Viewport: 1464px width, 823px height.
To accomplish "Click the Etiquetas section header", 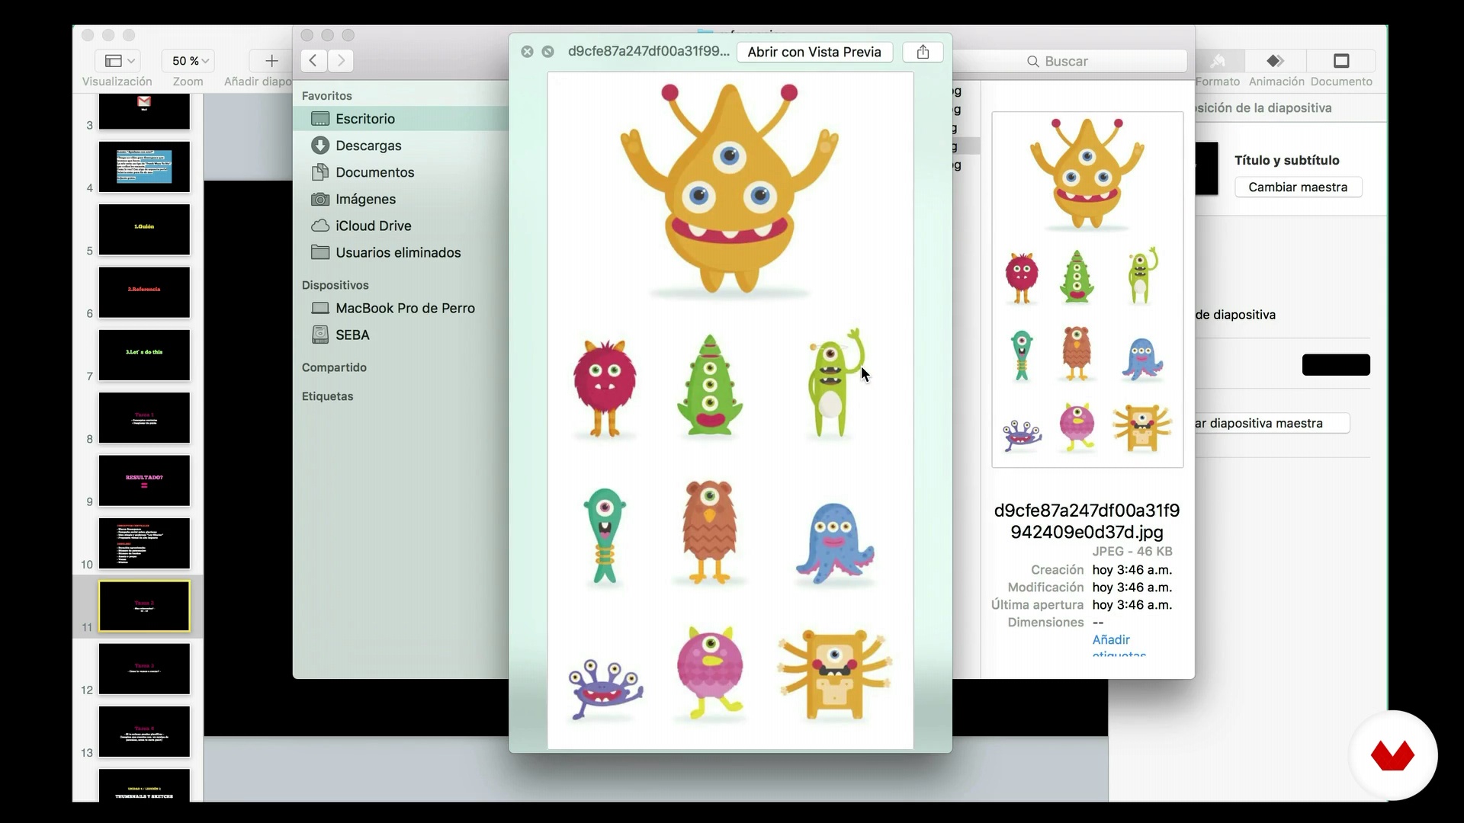I will click(327, 396).
